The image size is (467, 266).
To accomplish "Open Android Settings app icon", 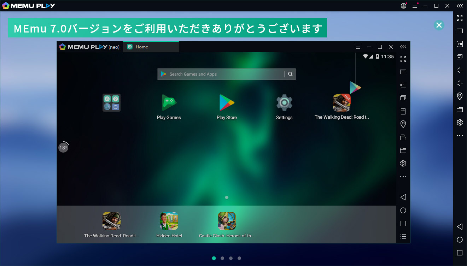I will [284, 107].
